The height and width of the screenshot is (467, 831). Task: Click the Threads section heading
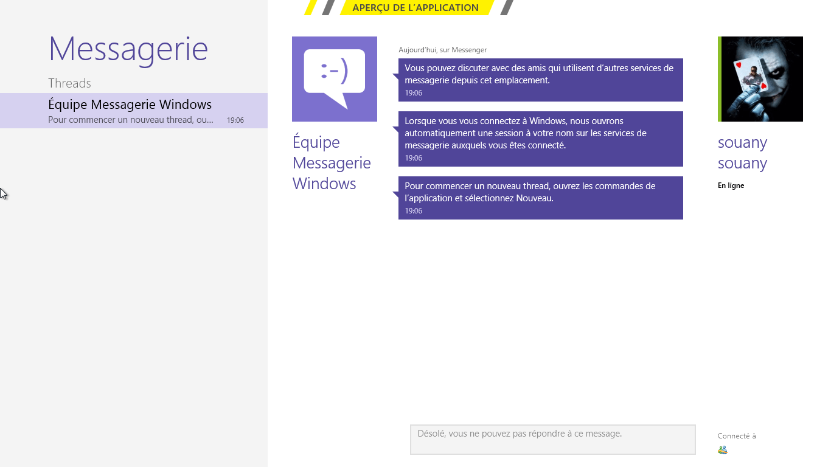tap(69, 83)
